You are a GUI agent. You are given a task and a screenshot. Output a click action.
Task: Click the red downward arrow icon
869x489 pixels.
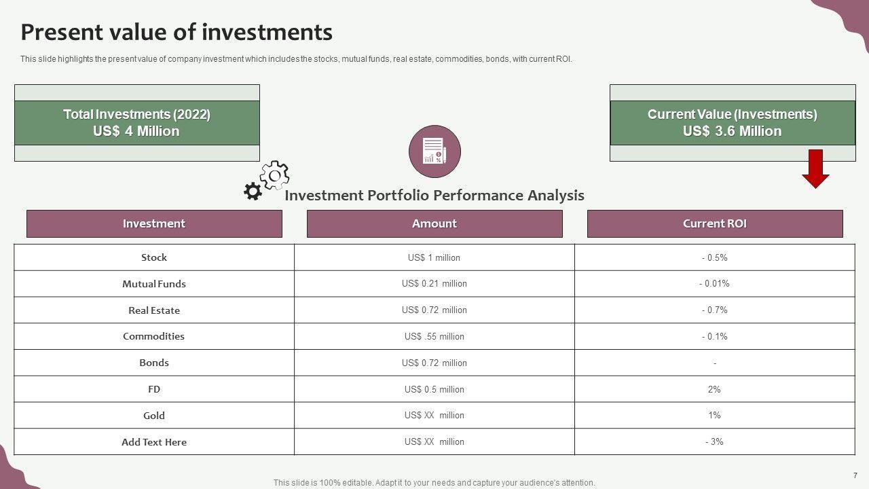click(815, 168)
